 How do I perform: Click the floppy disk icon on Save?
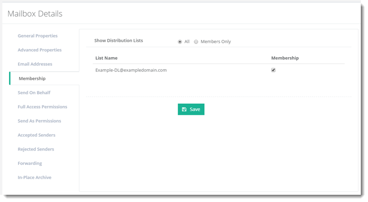tap(184, 110)
